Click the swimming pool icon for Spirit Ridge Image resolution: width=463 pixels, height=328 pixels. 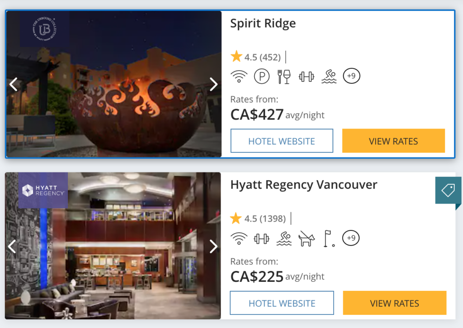(329, 76)
